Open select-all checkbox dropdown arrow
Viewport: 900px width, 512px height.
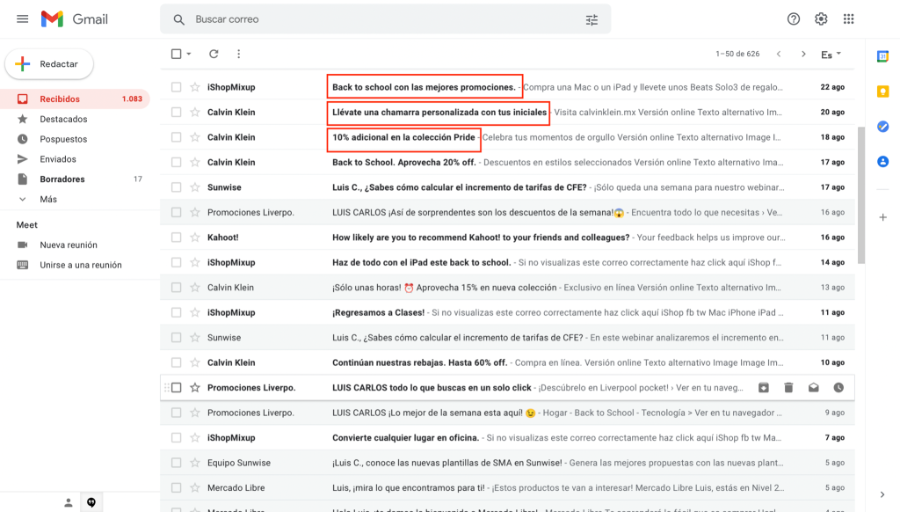tap(189, 54)
